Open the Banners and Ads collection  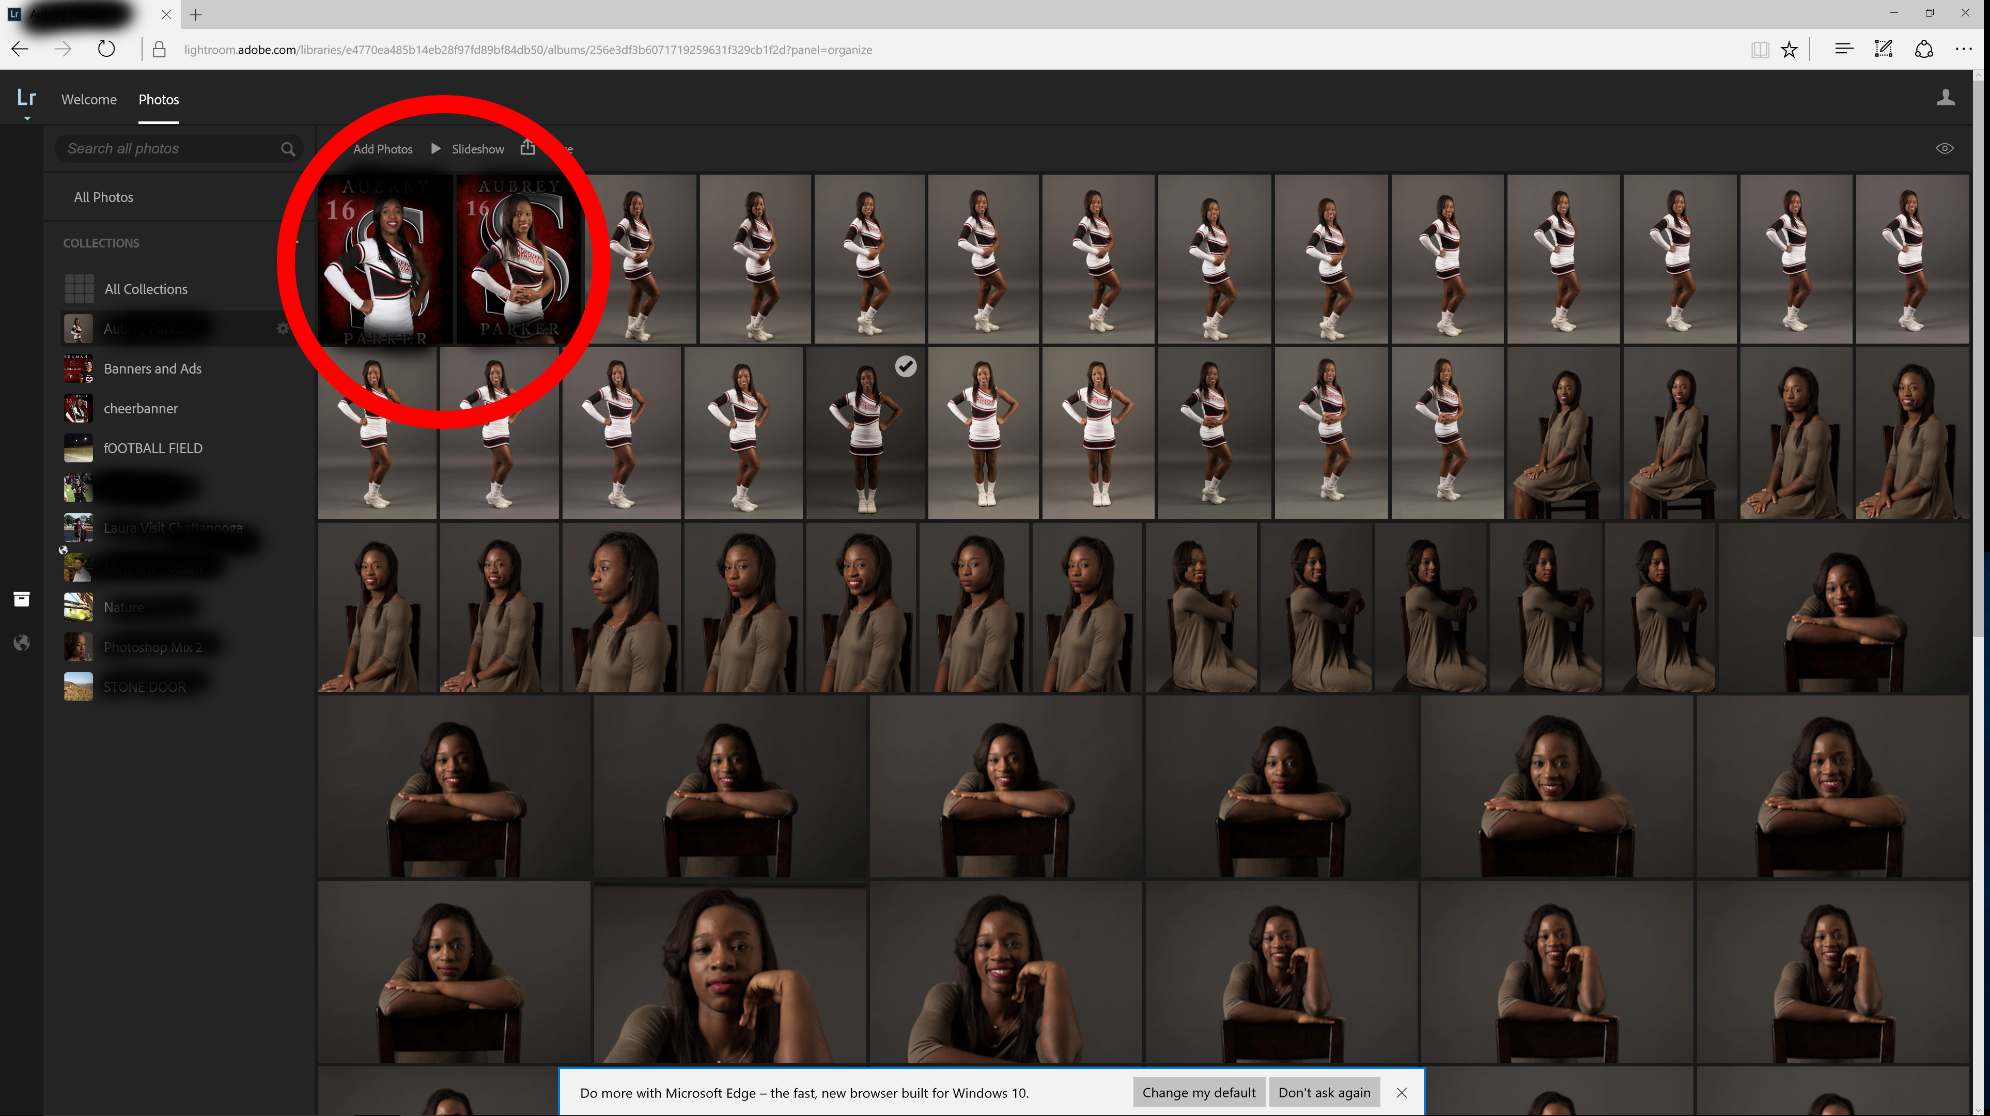point(152,369)
